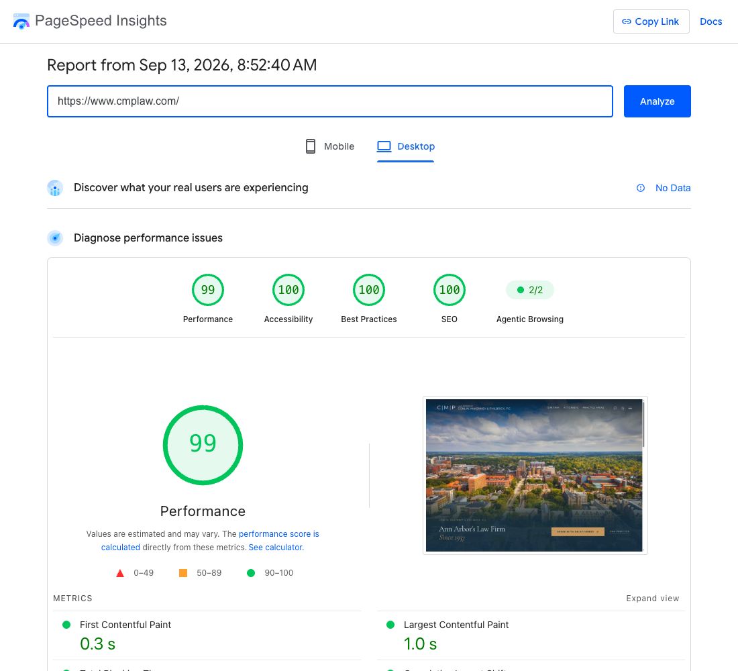This screenshot has height=671, width=738.
Task: Jump to the Best Practices 100 gauge
Action: pyautogui.click(x=369, y=290)
